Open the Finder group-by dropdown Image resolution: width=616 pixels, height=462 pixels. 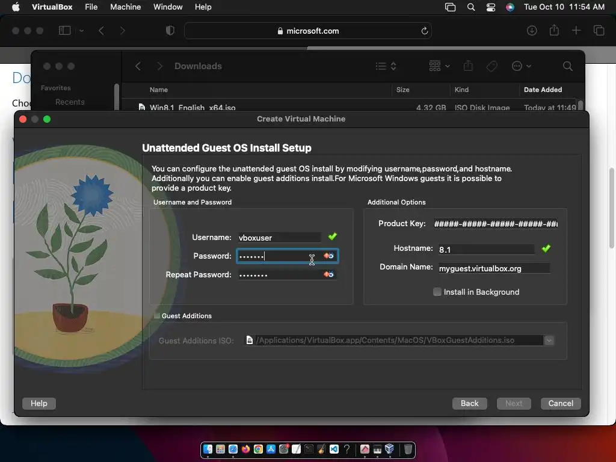coord(439,66)
